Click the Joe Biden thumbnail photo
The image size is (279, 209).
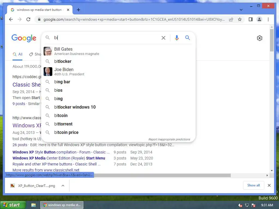coord(48,72)
